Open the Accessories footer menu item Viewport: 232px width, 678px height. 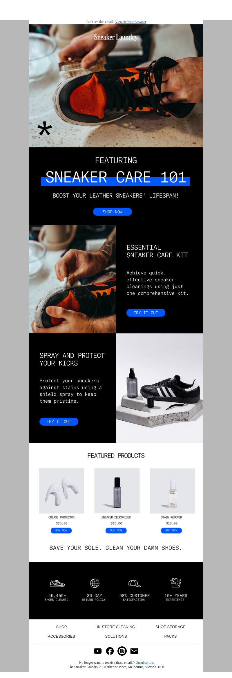[x=61, y=636]
